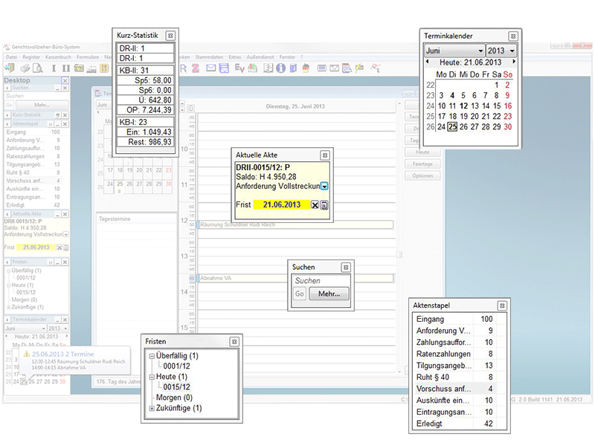Open the 2013 year dropdown in Terminkalender
The width and height of the screenshot is (595, 446).
pos(502,51)
